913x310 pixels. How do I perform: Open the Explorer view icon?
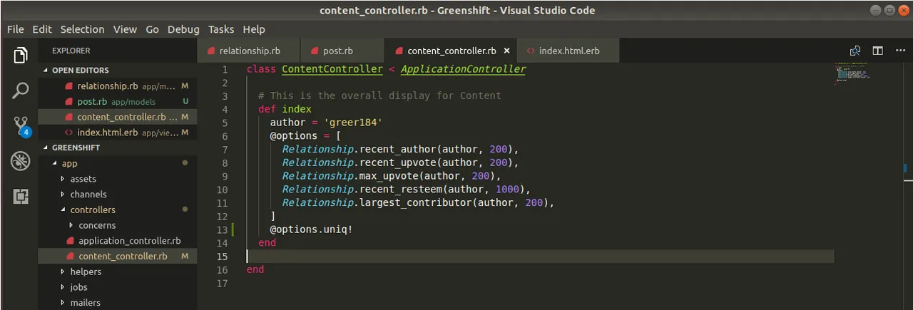[x=21, y=55]
